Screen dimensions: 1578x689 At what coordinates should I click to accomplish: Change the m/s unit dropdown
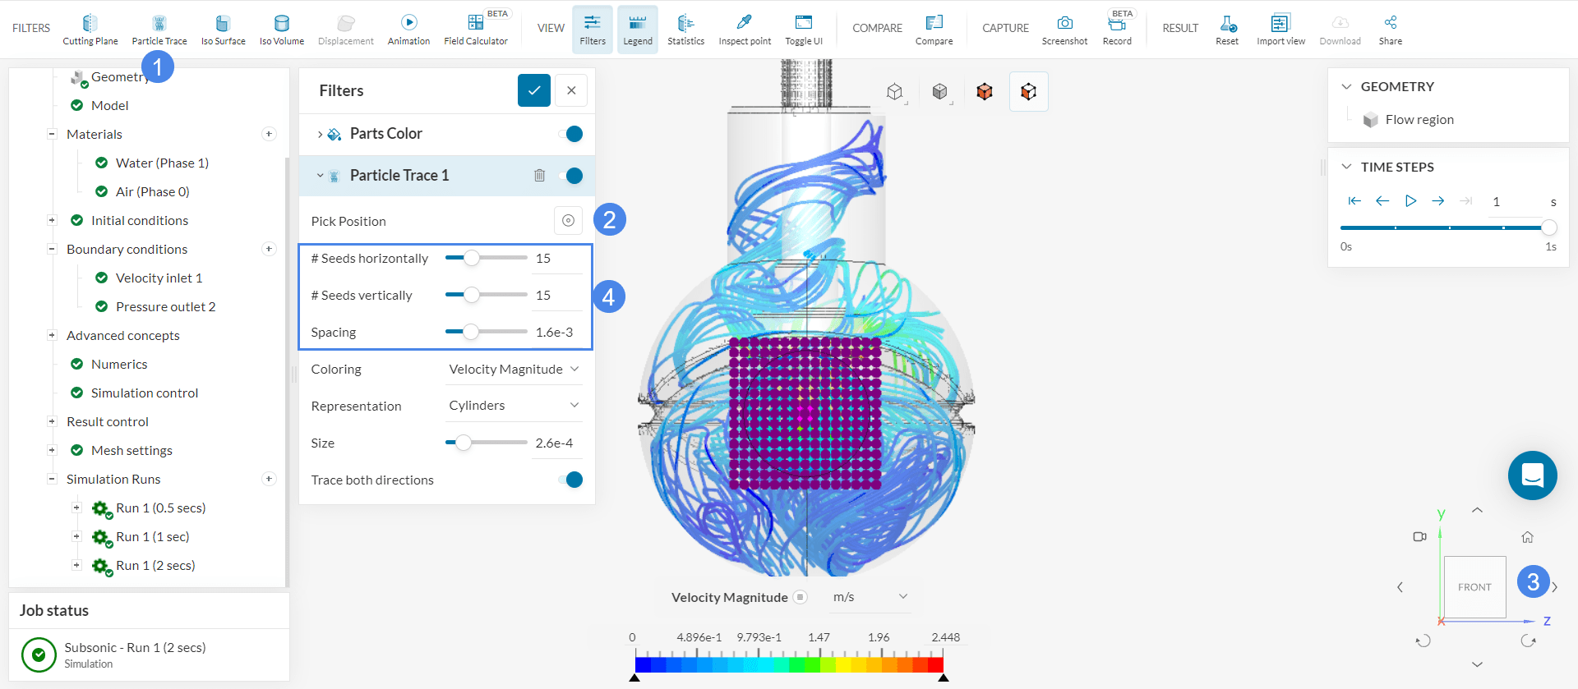870,597
